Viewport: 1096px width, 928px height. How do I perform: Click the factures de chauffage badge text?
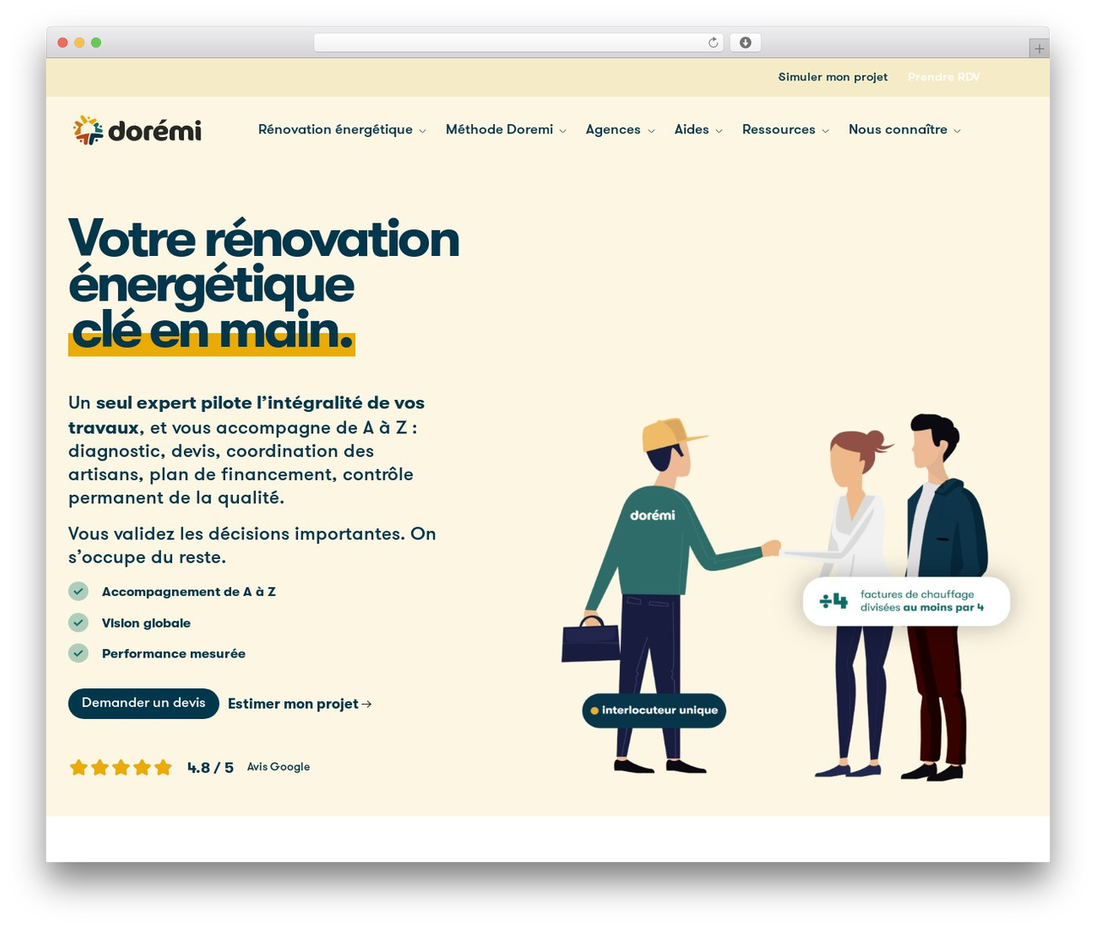coord(922,601)
